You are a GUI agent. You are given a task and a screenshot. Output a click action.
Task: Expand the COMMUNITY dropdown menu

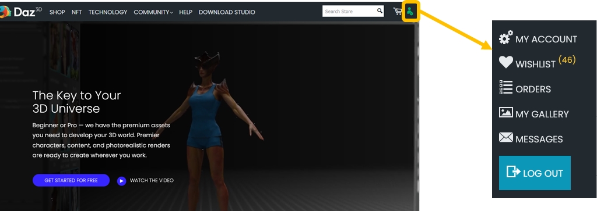coord(153,12)
